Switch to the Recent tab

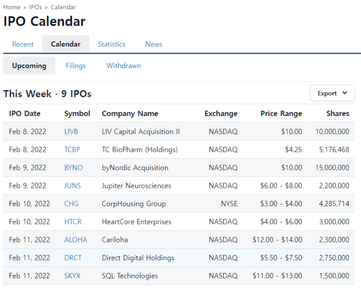point(23,44)
